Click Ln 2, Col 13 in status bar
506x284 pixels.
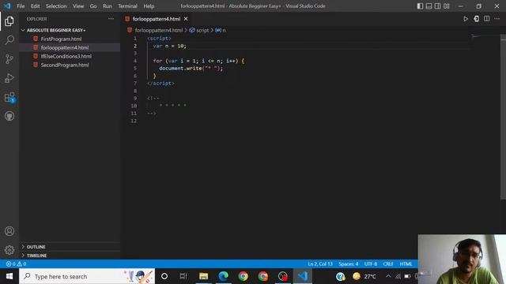pos(319,264)
